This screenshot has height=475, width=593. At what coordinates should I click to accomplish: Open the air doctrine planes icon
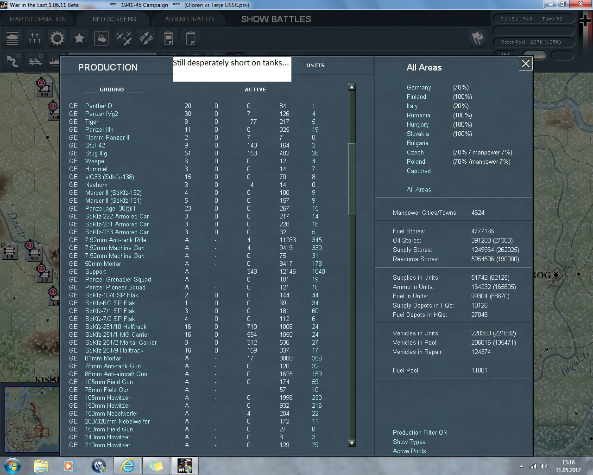click(124, 38)
